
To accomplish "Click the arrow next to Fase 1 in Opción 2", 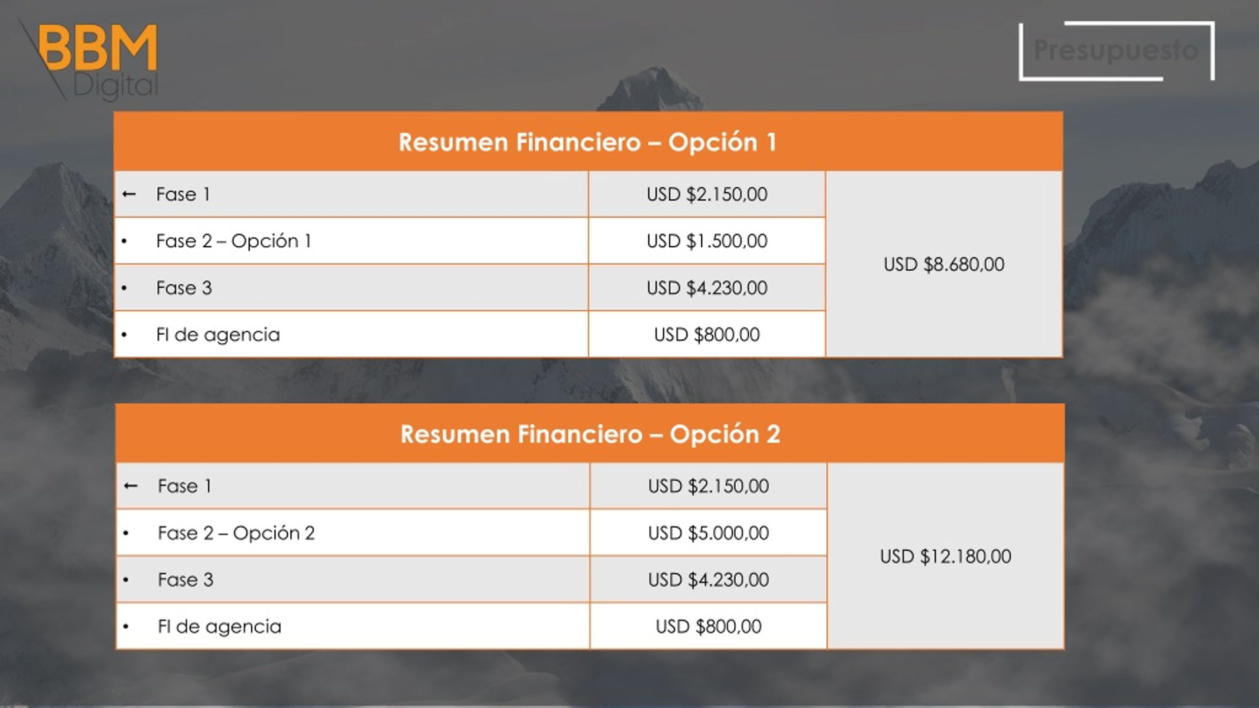I will tap(130, 486).
